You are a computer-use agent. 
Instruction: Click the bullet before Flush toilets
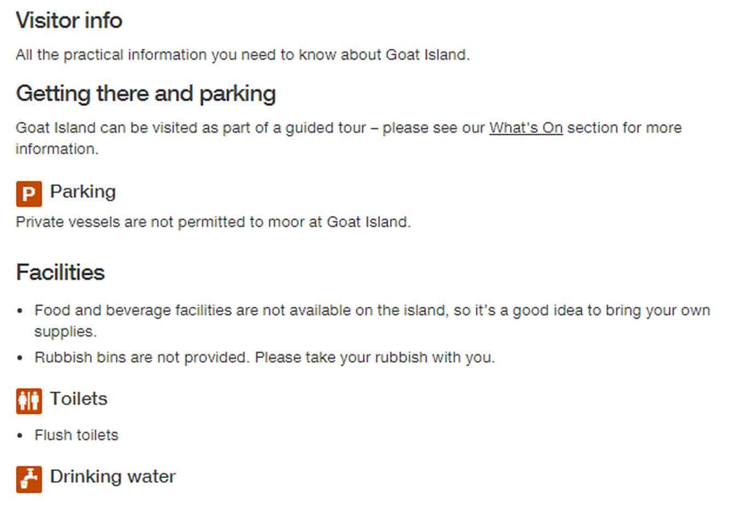[20, 436]
